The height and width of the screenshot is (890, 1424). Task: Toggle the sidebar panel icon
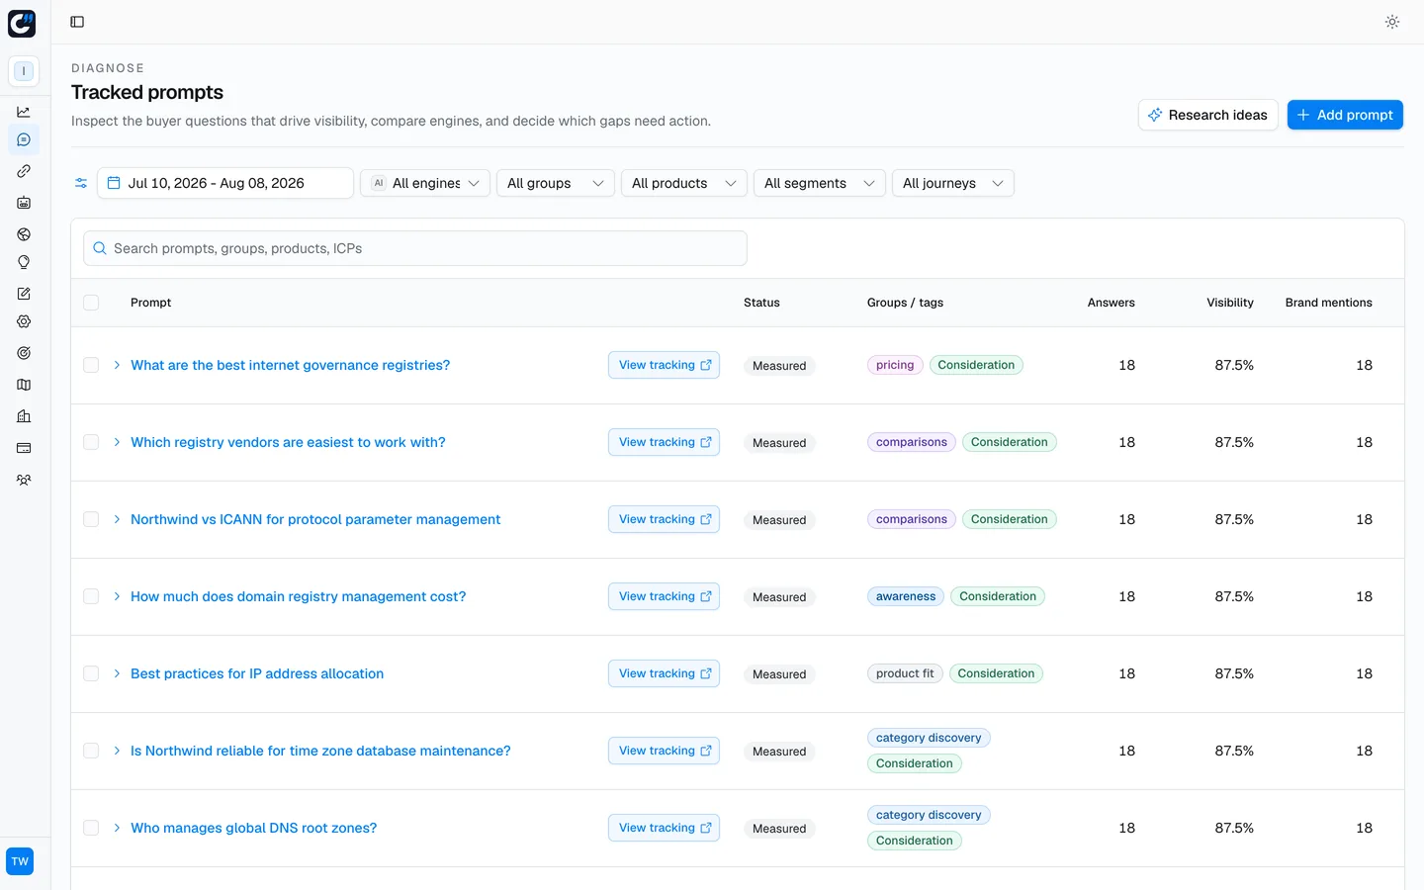(x=77, y=22)
